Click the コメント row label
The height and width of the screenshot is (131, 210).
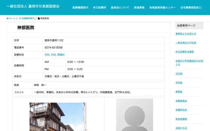[x=19, y=92]
